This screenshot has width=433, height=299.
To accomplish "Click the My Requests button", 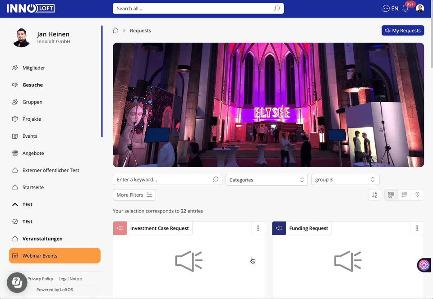I will (402, 31).
